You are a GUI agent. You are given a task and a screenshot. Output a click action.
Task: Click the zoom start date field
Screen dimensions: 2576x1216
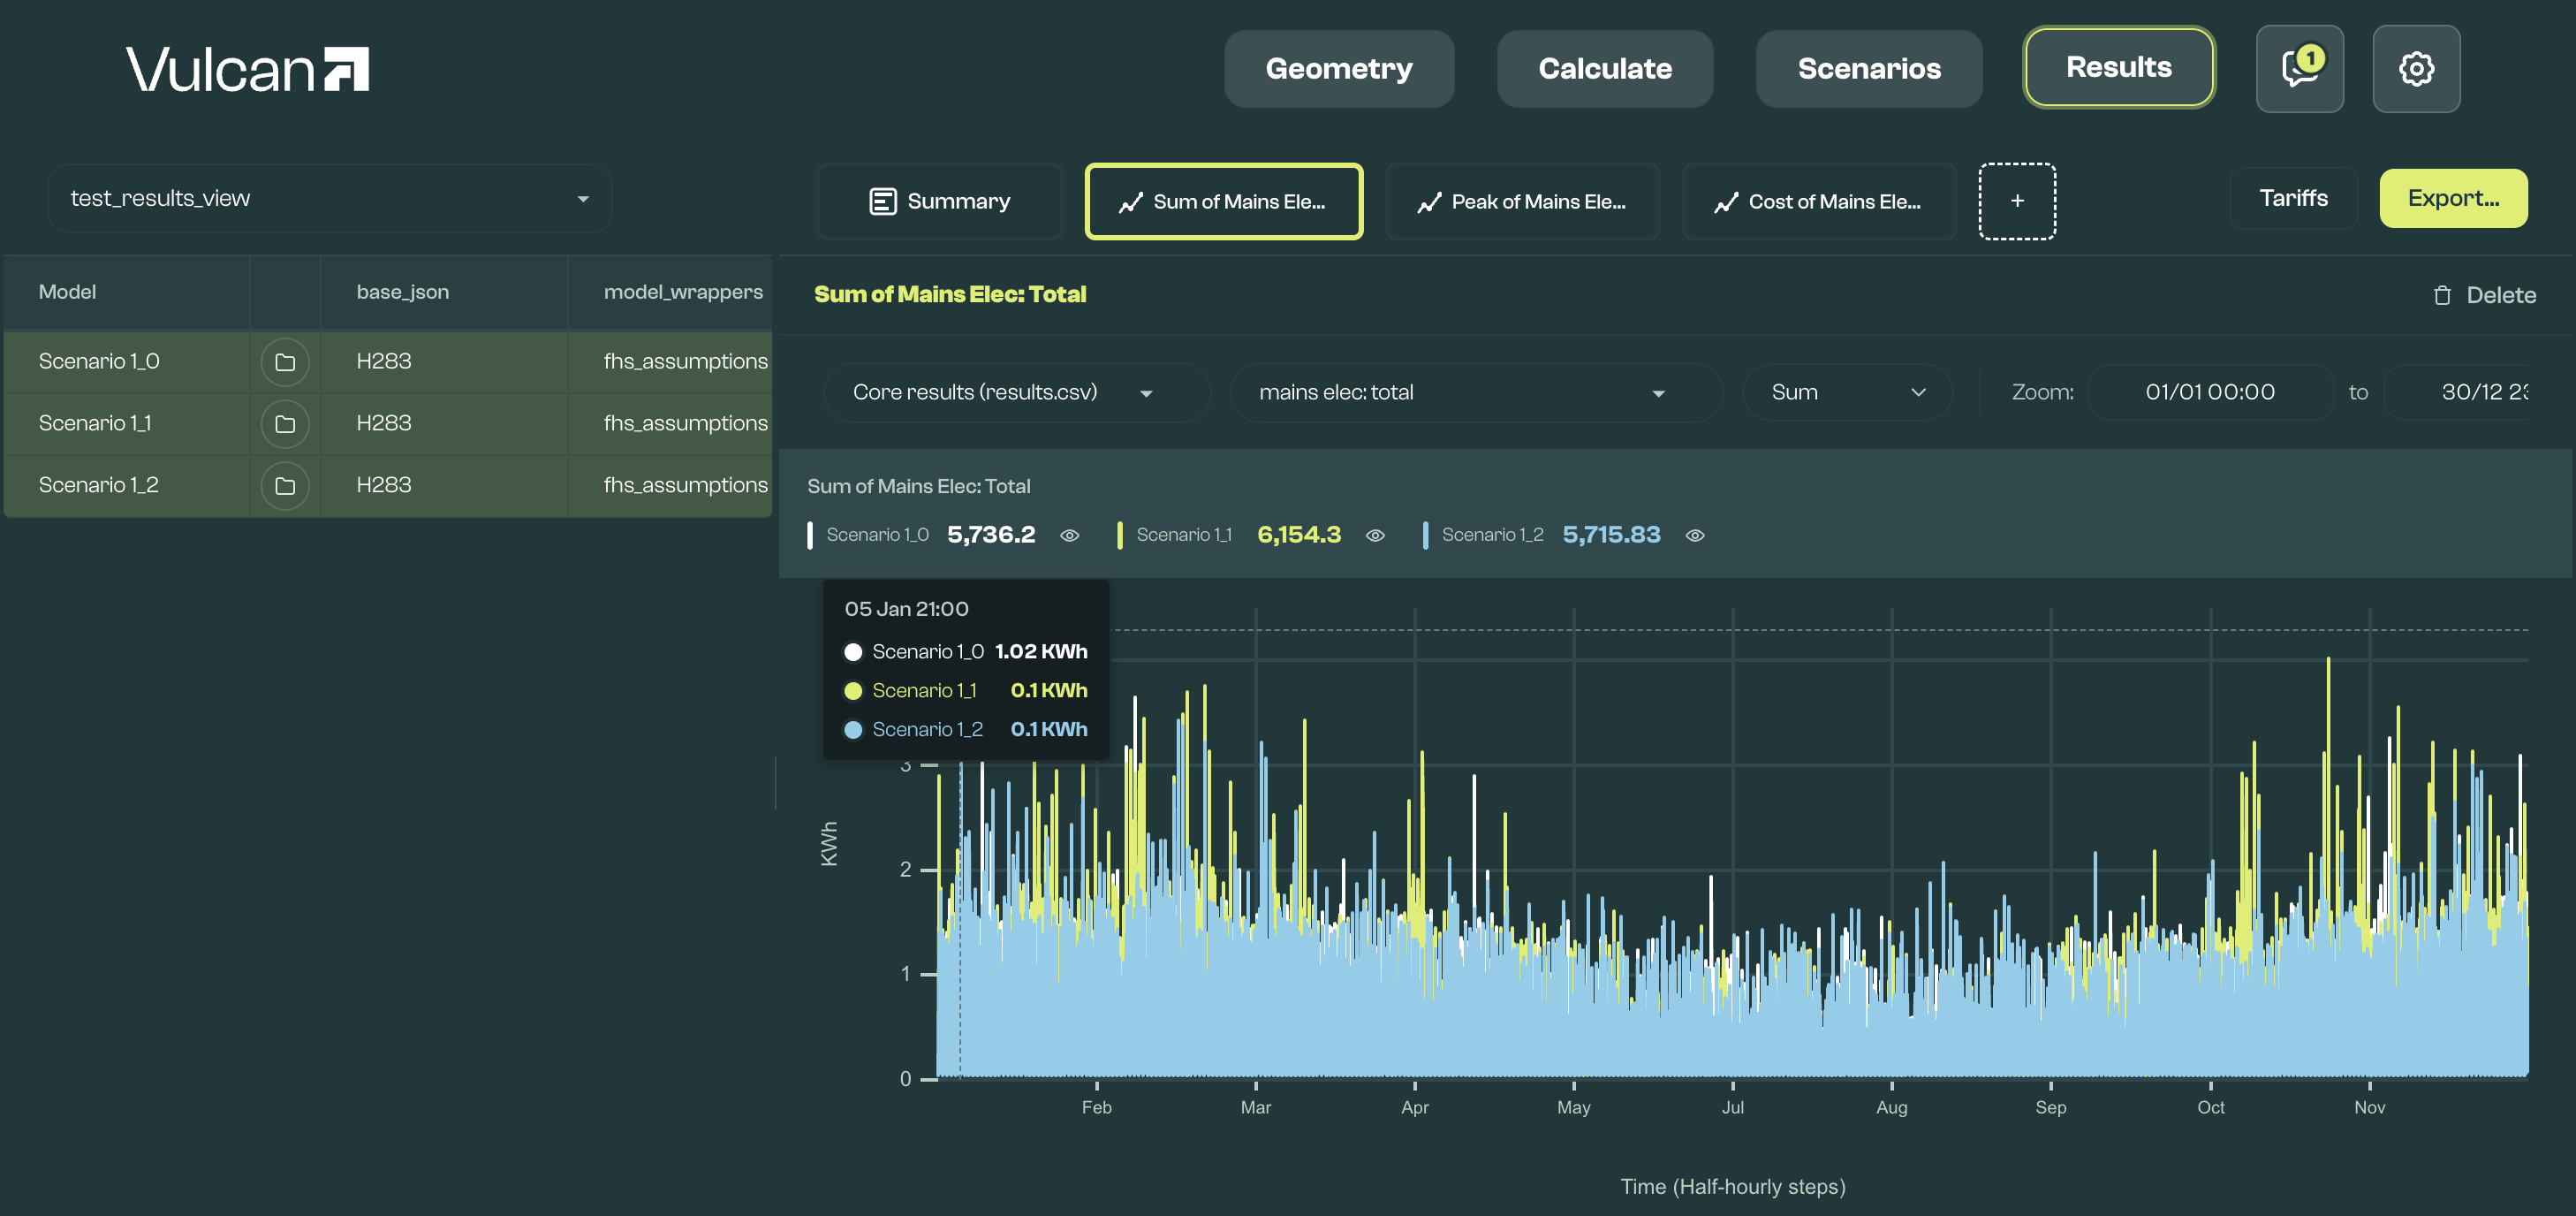click(x=2209, y=392)
